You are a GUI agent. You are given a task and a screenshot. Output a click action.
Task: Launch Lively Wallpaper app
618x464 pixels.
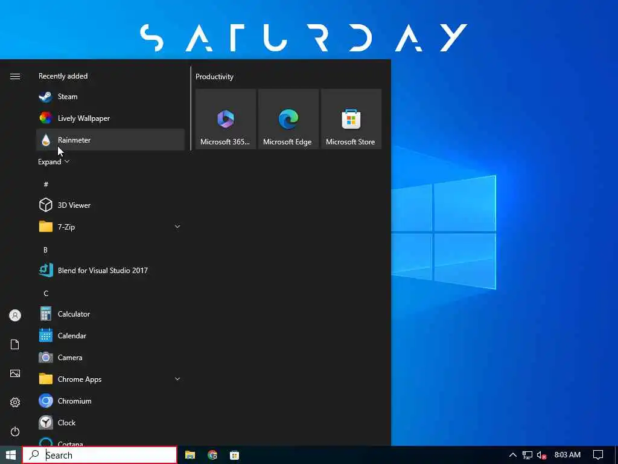point(110,118)
